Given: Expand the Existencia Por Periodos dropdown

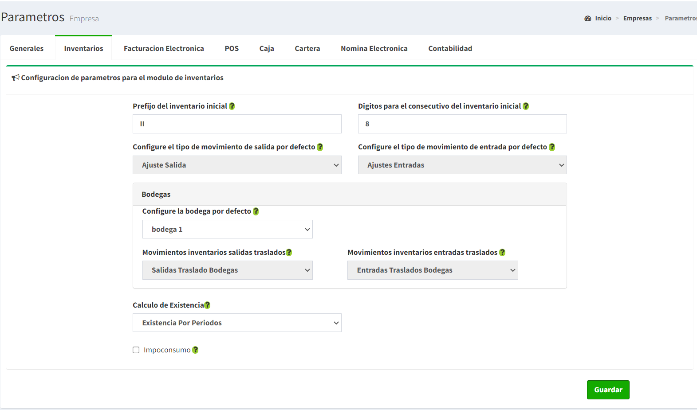Looking at the screenshot, I should tap(237, 323).
